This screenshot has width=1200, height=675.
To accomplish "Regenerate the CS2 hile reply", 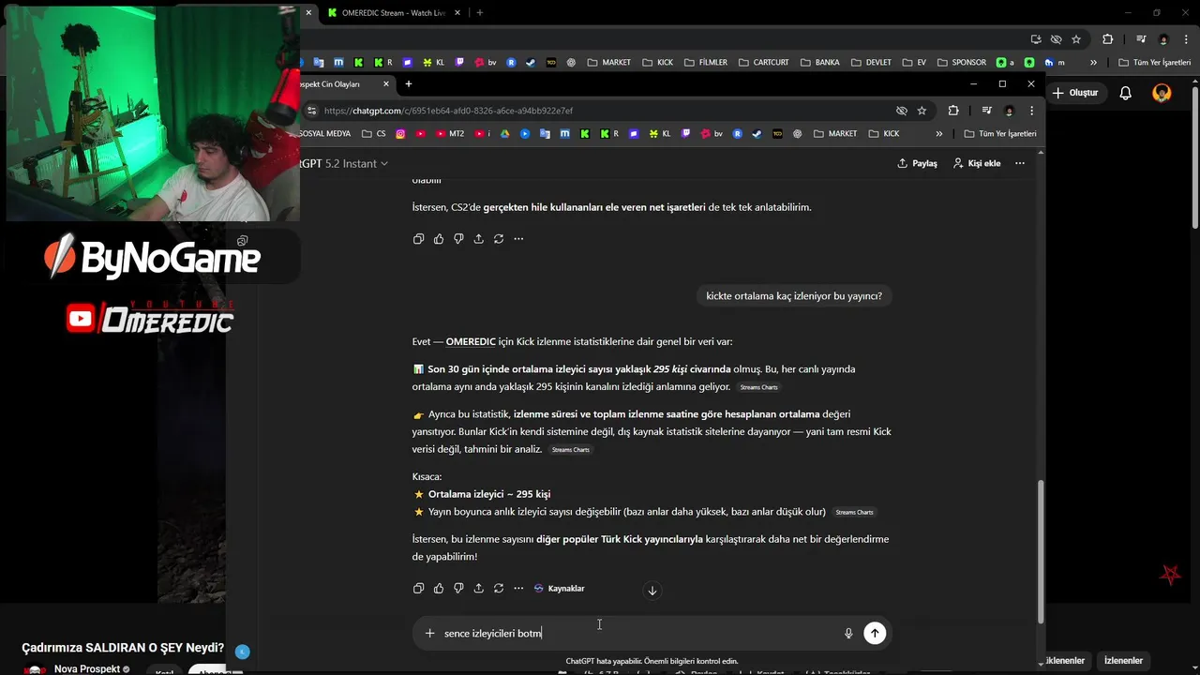I will tap(499, 239).
